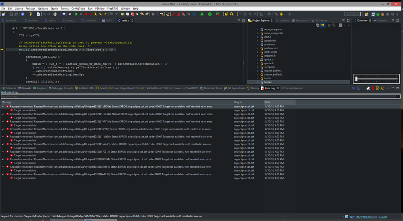Click the NXP MK22FN1M0xxx12 status bar link
This screenshot has width=403, height=221.
pos(368,217)
